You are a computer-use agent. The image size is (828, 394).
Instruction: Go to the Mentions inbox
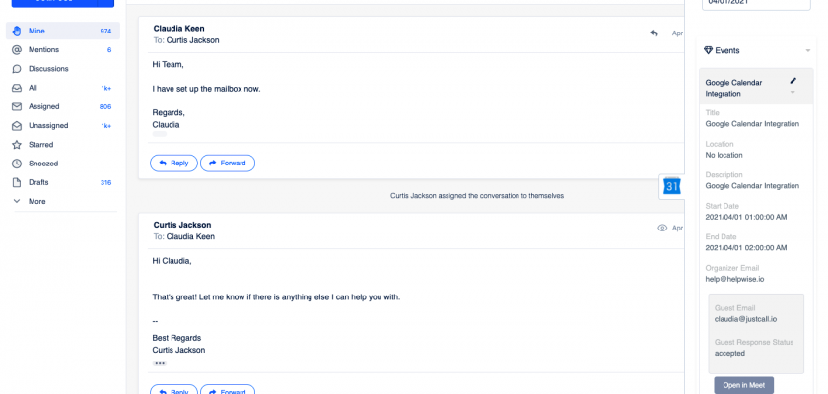(44, 50)
